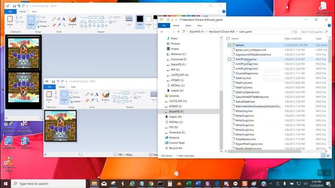Viewport: 335px width, 188px height.
Task: Open Excel from the taskbar
Action: 188,183
